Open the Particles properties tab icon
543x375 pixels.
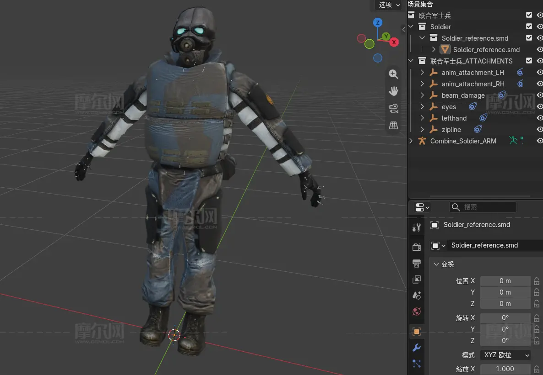417,363
